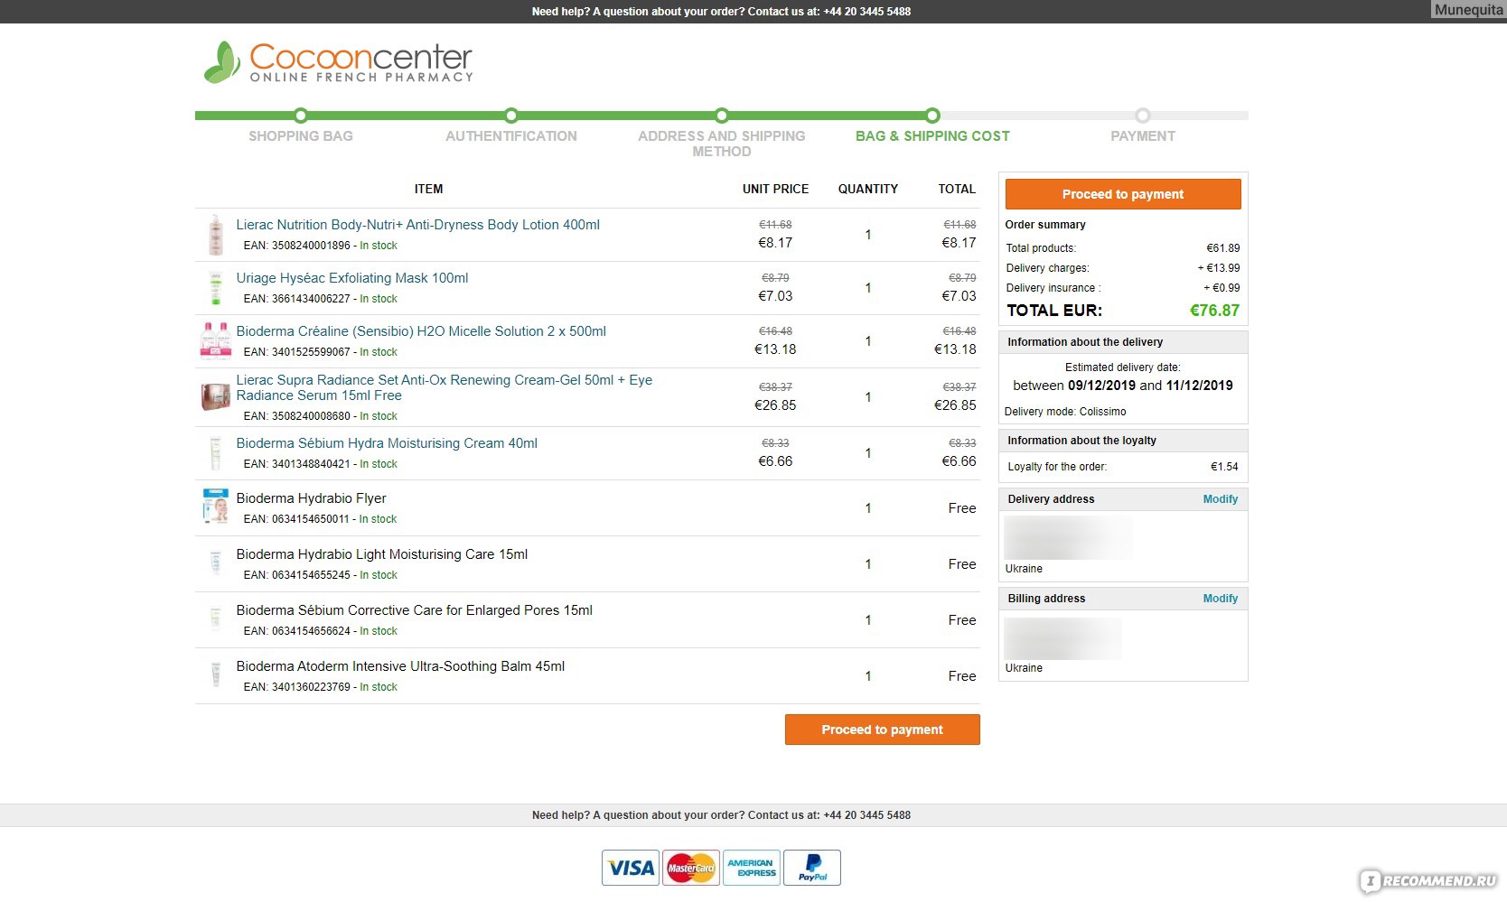The height and width of the screenshot is (902, 1507).
Task: Open Bioderma Atoderm Ultra-Soothing Balm thumbnail
Action: 215,675
